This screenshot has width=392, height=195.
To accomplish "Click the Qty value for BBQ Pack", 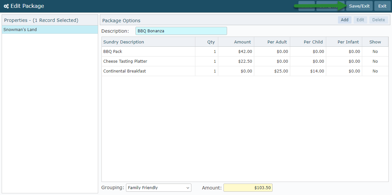I will point(215,51).
